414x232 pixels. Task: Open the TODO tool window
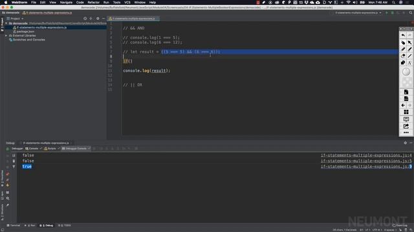tap(65, 226)
